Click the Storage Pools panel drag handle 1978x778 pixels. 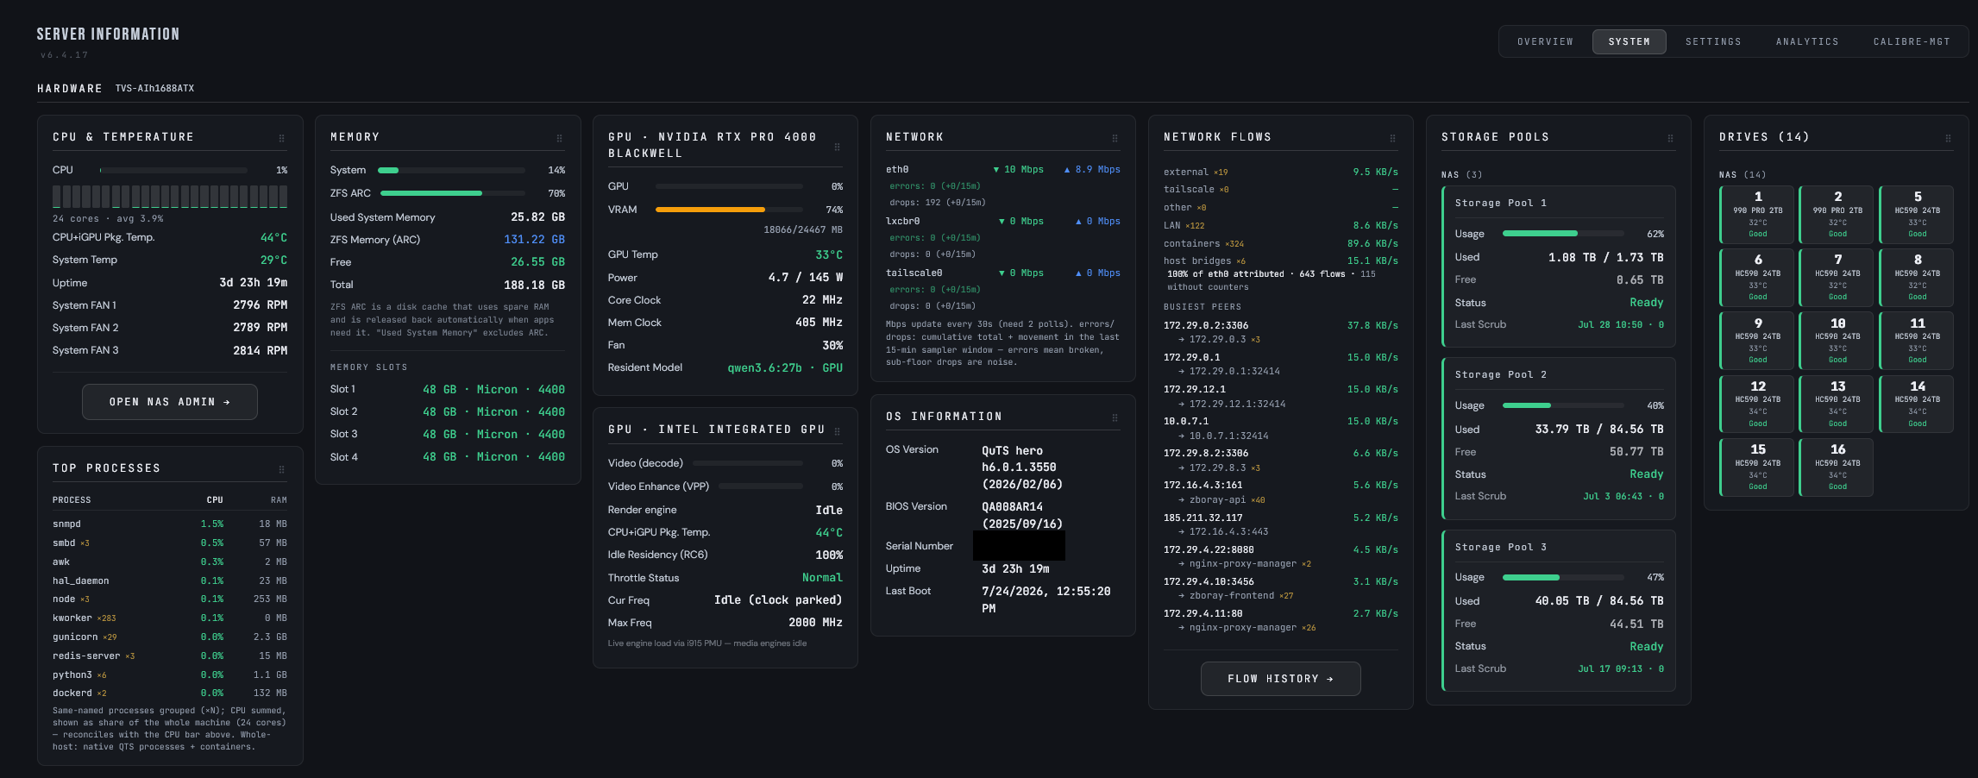(x=1670, y=139)
